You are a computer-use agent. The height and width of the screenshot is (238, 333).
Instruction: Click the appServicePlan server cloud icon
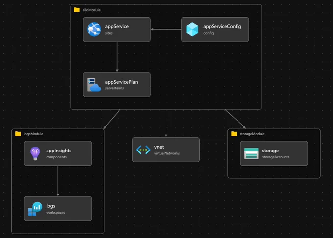pyautogui.click(x=94, y=85)
